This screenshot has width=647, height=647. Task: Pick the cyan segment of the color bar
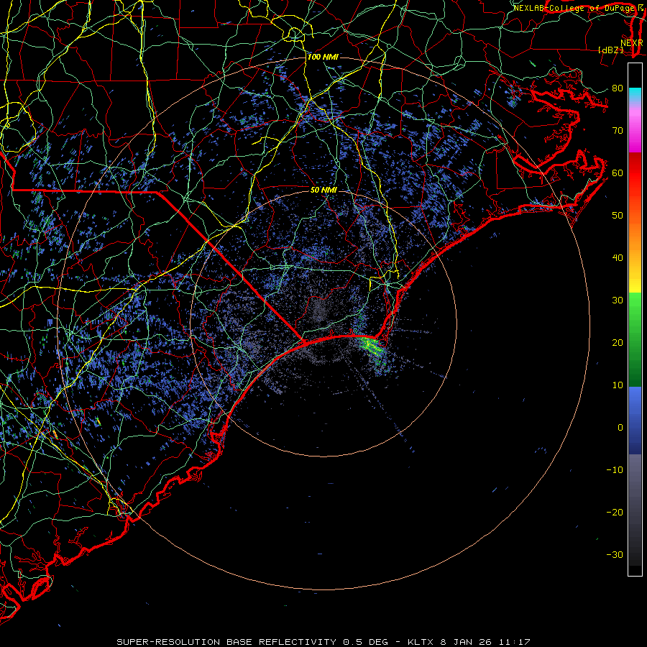click(x=635, y=95)
